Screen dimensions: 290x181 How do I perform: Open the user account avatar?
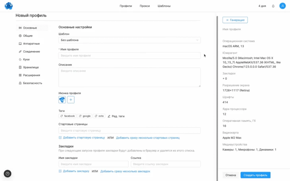pyautogui.click(x=282, y=6)
